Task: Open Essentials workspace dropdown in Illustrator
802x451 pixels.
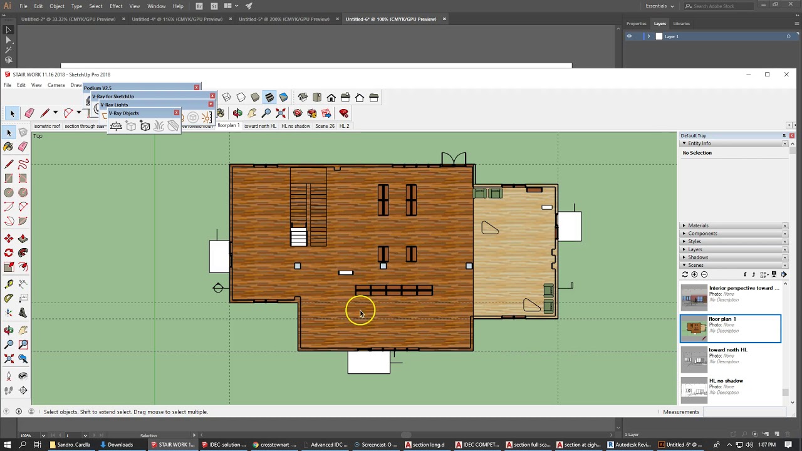Action: 660,6
